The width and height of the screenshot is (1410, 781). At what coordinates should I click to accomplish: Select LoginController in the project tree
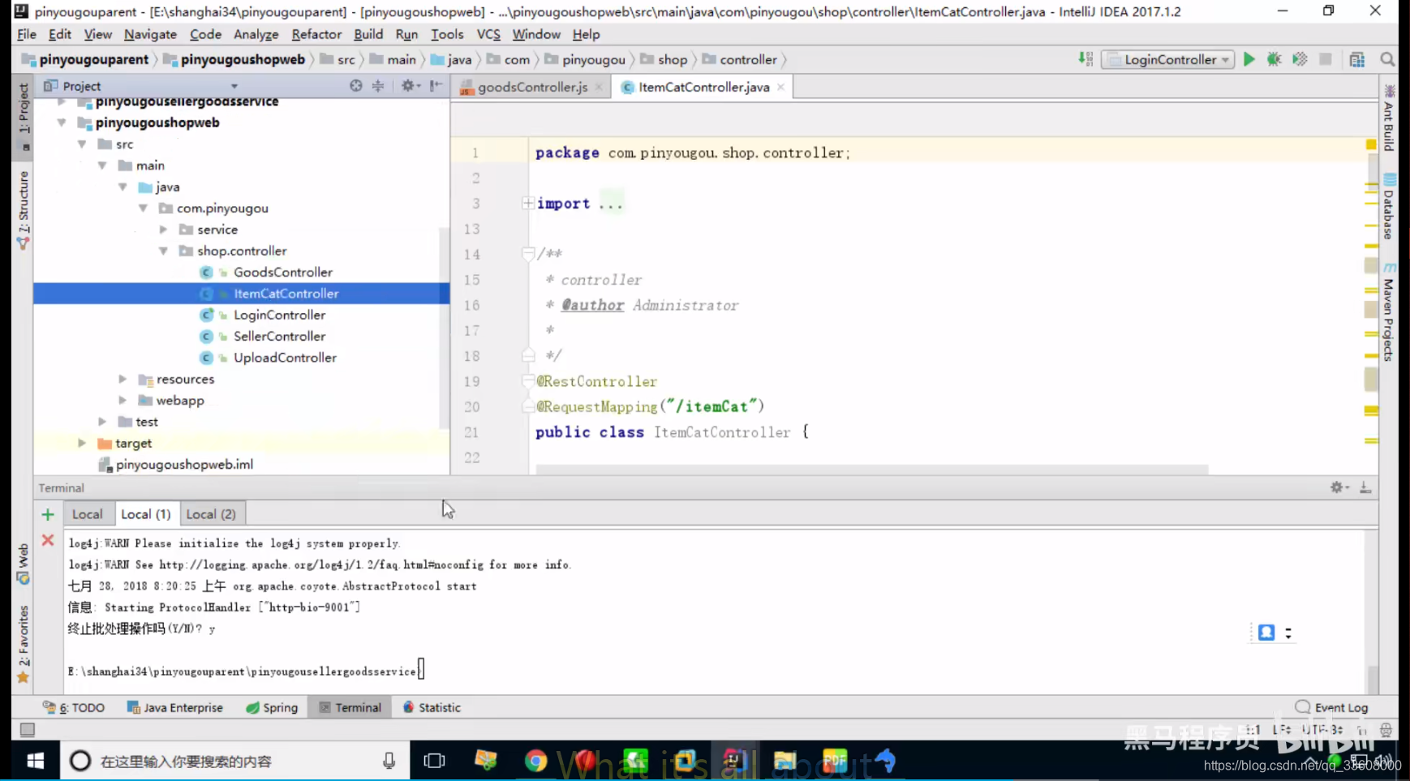click(x=280, y=315)
